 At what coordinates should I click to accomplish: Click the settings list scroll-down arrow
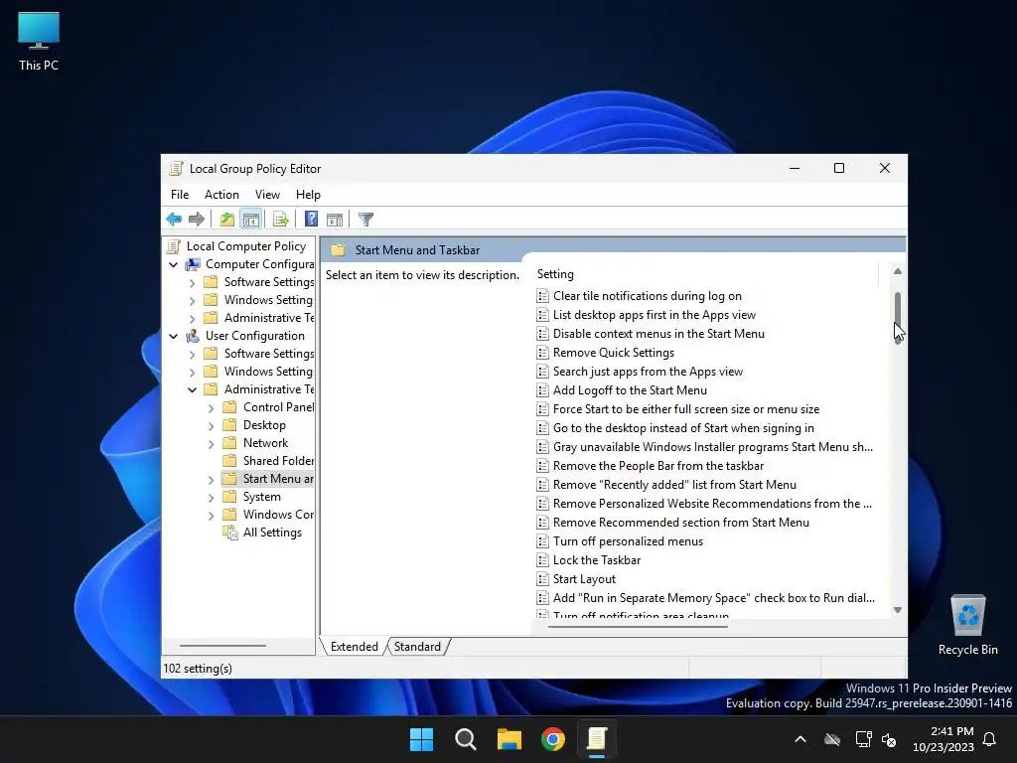898,610
